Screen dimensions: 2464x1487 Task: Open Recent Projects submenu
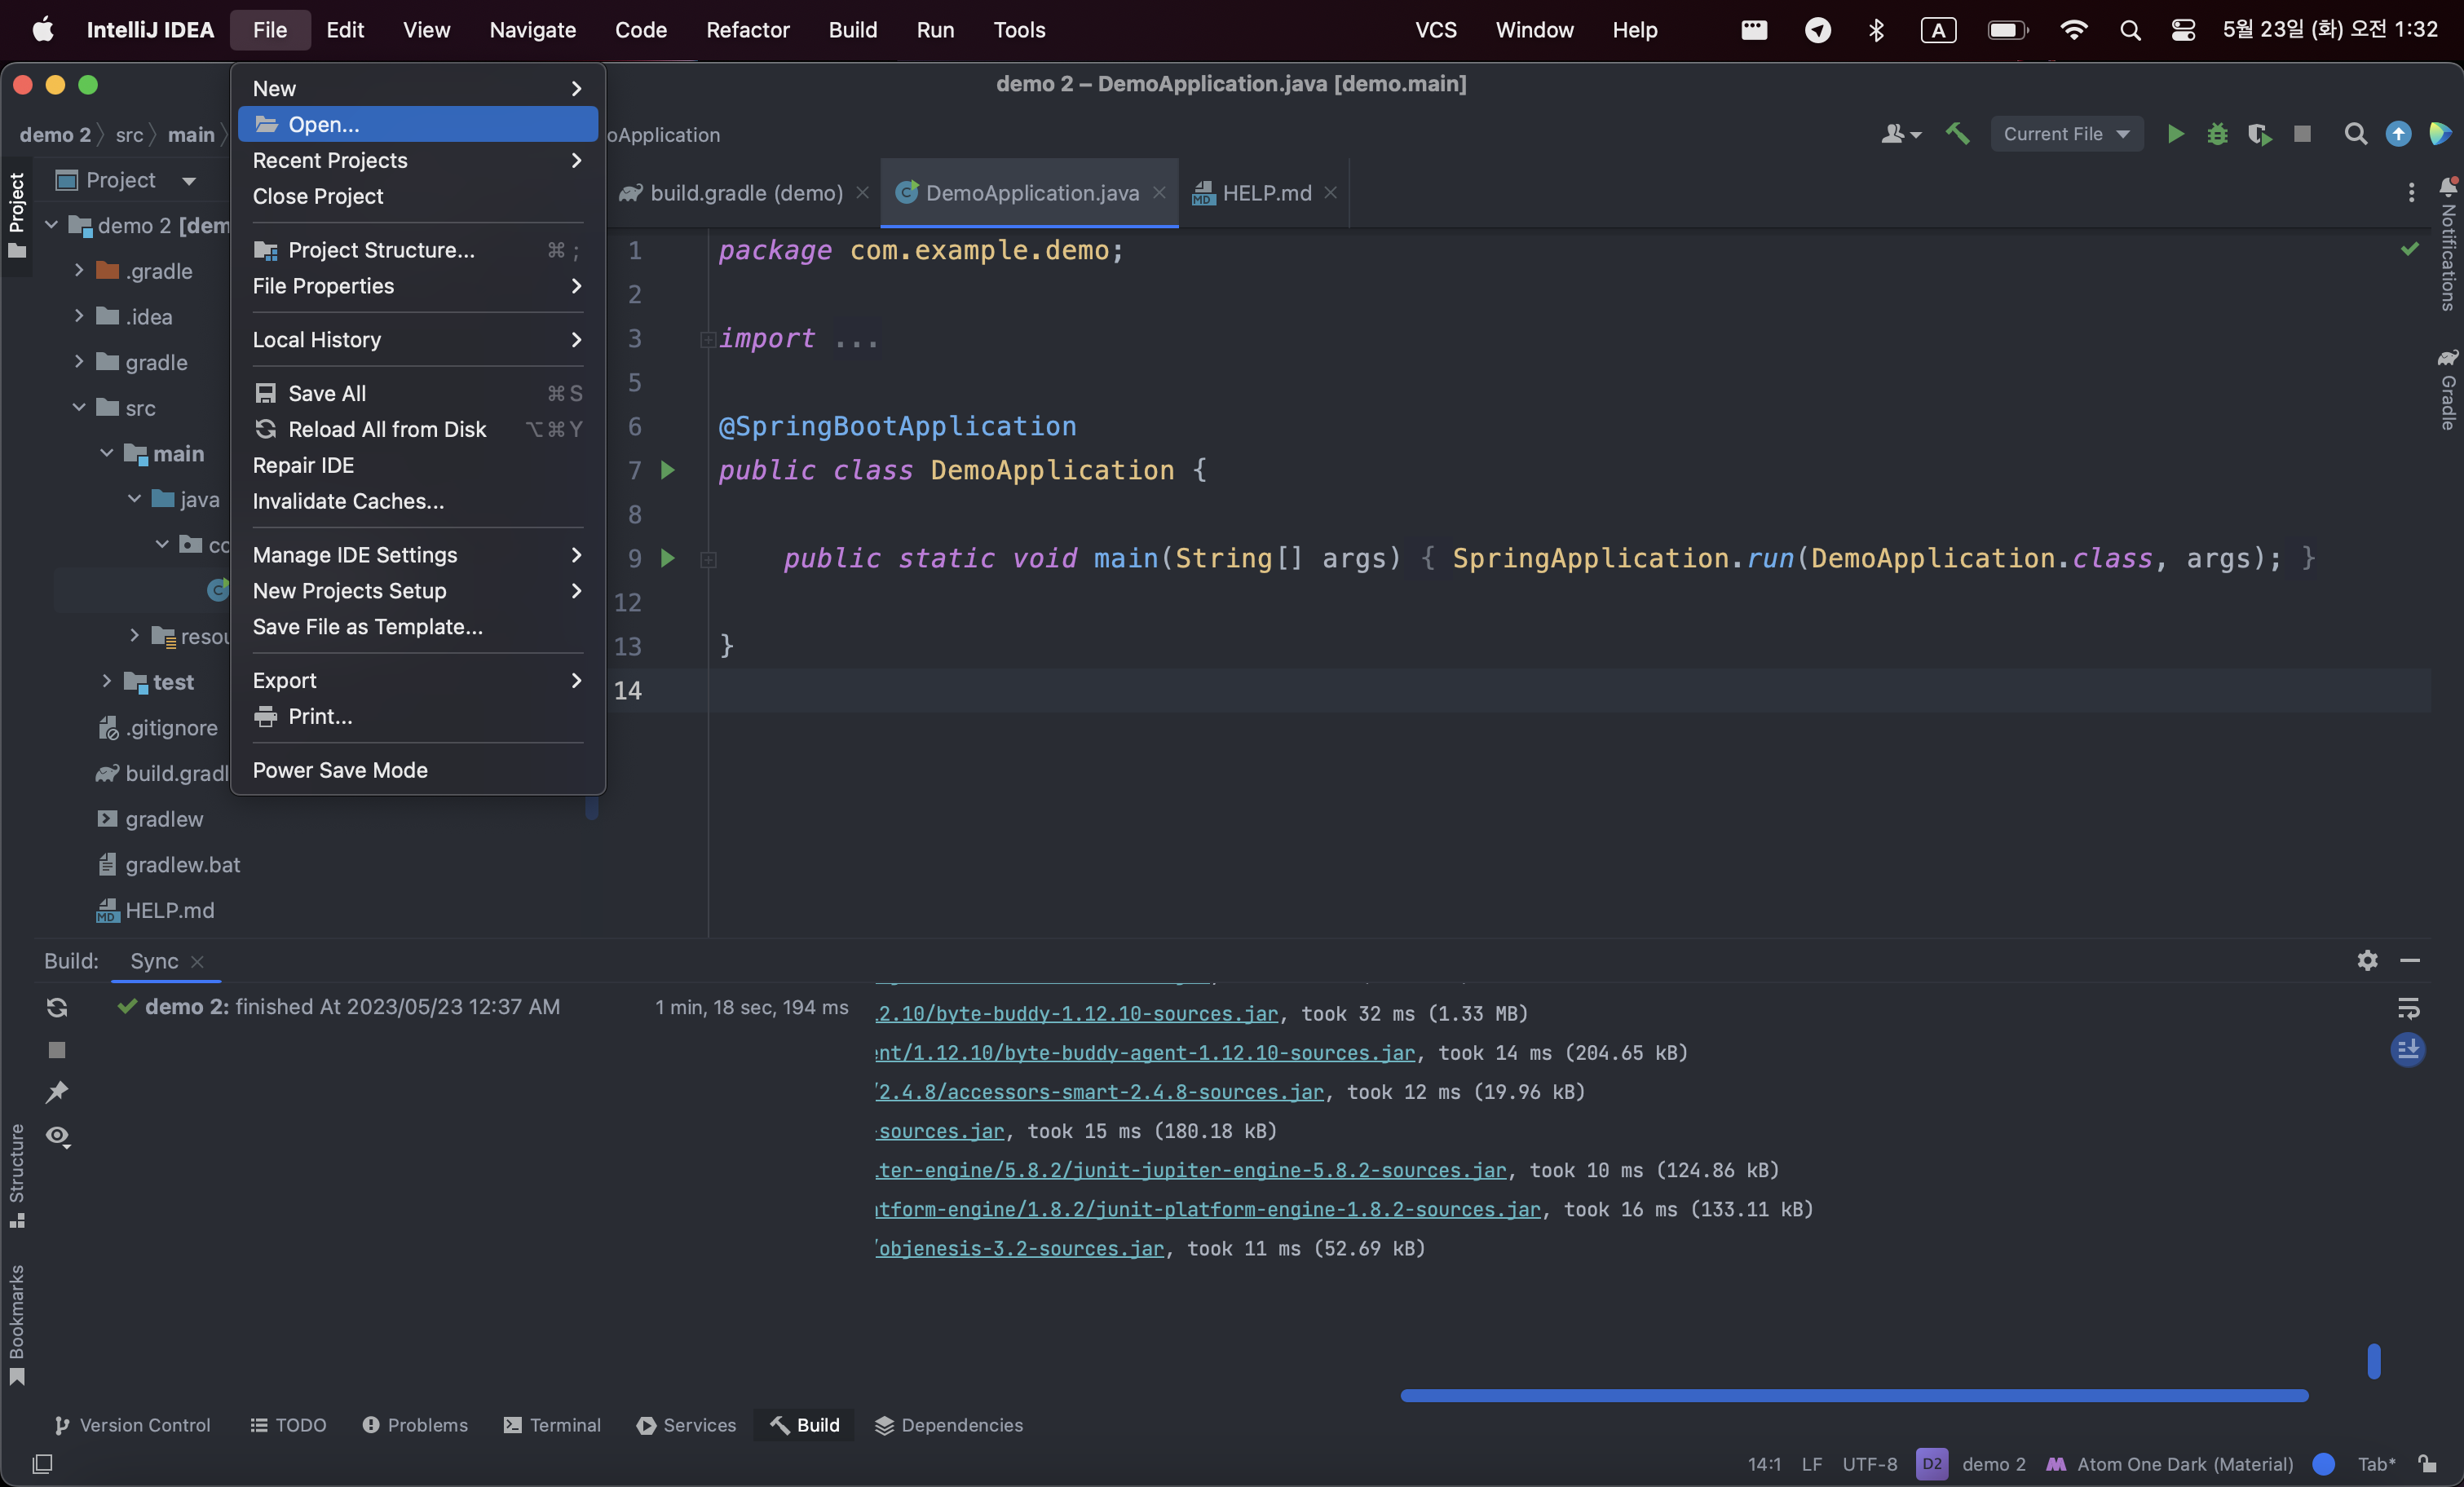point(417,160)
